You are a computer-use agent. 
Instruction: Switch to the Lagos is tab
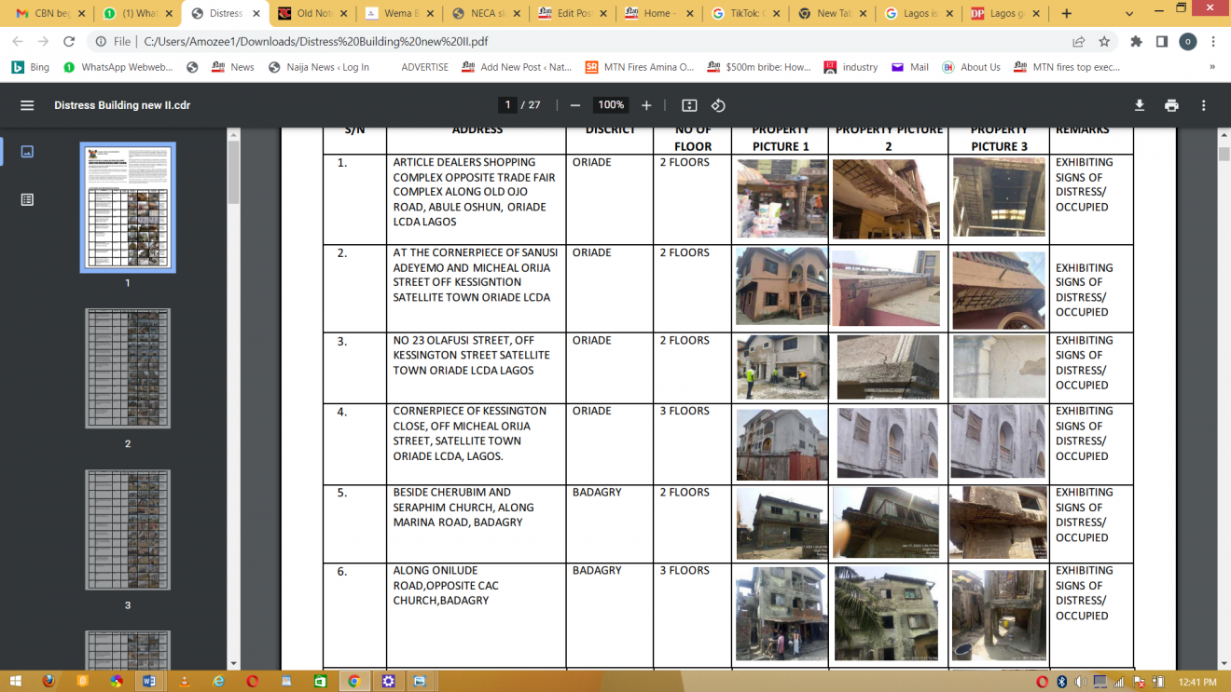(919, 14)
